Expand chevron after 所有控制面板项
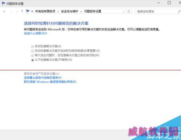This screenshot has height=140, width=181. point(58,12)
